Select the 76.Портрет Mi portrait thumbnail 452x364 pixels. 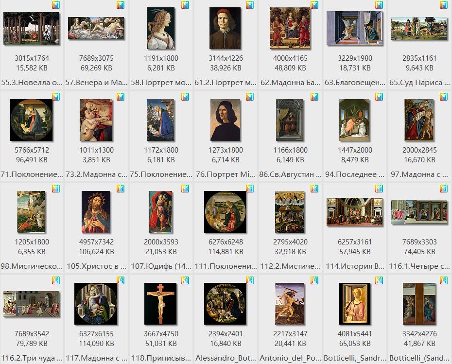click(x=225, y=120)
